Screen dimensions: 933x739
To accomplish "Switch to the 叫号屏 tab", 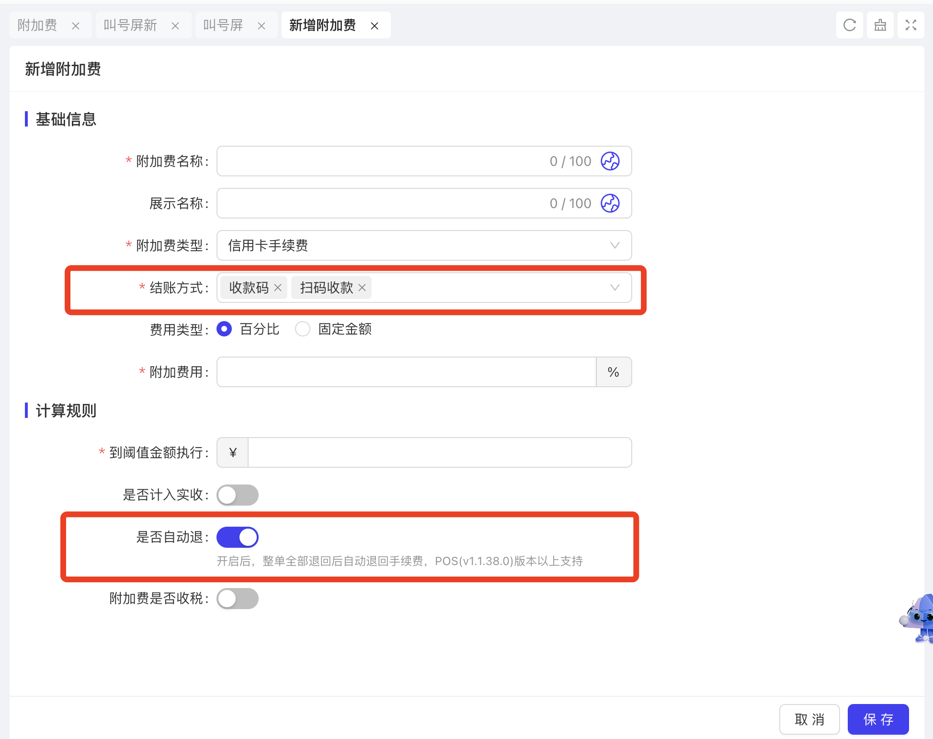I will 223,25.
